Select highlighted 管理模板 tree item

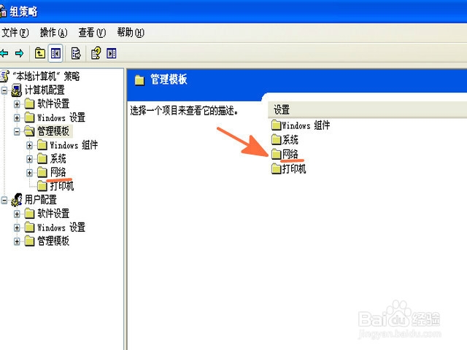pyautogui.click(x=53, y=131)
